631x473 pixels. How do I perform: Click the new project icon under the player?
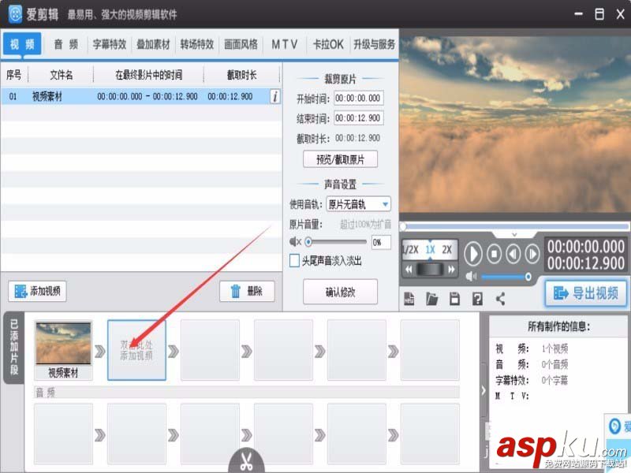409,298
